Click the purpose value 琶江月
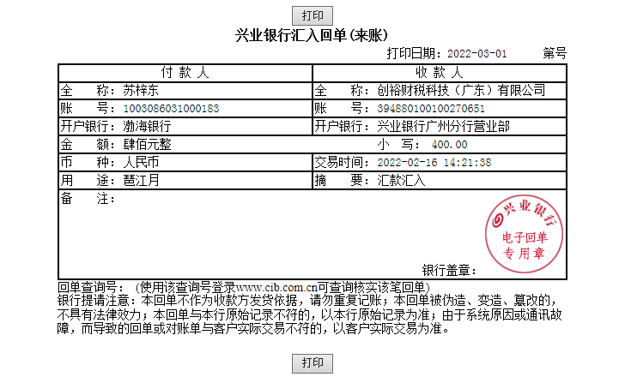 tap(141, 181)
